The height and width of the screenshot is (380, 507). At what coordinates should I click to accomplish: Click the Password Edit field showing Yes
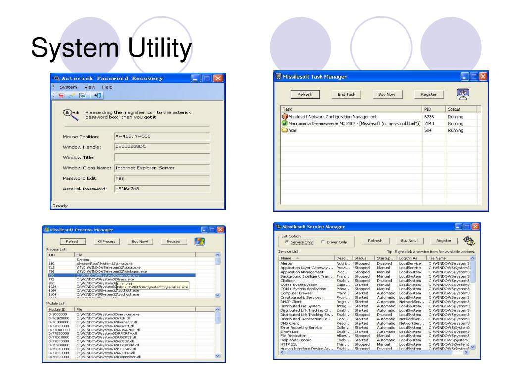(x=162, y=178)
